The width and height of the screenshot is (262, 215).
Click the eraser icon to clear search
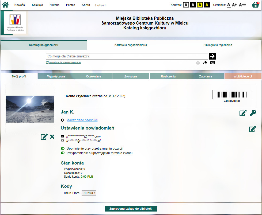click(x=205, y=63)
